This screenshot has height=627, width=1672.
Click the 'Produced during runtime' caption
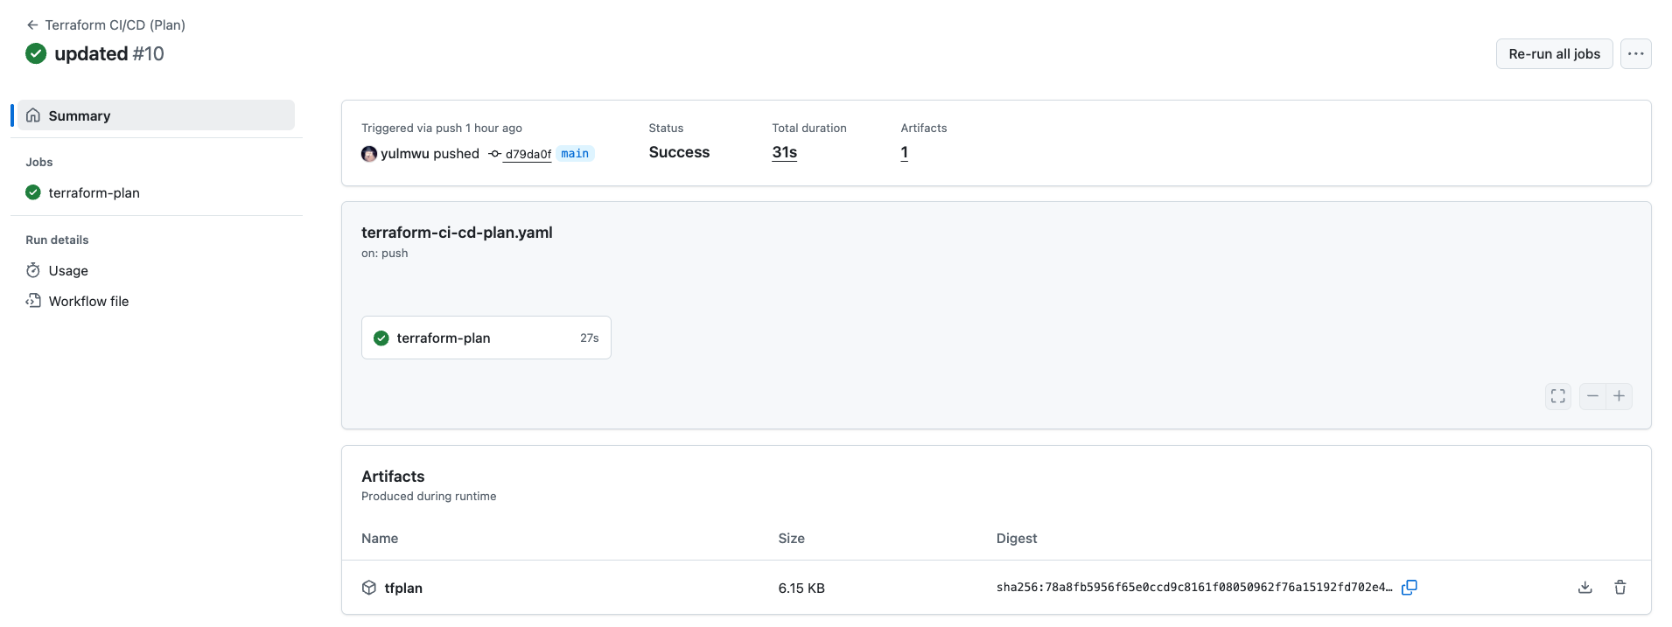[429, 496]
